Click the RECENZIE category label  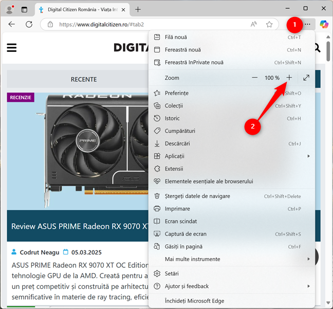(21, 97)
